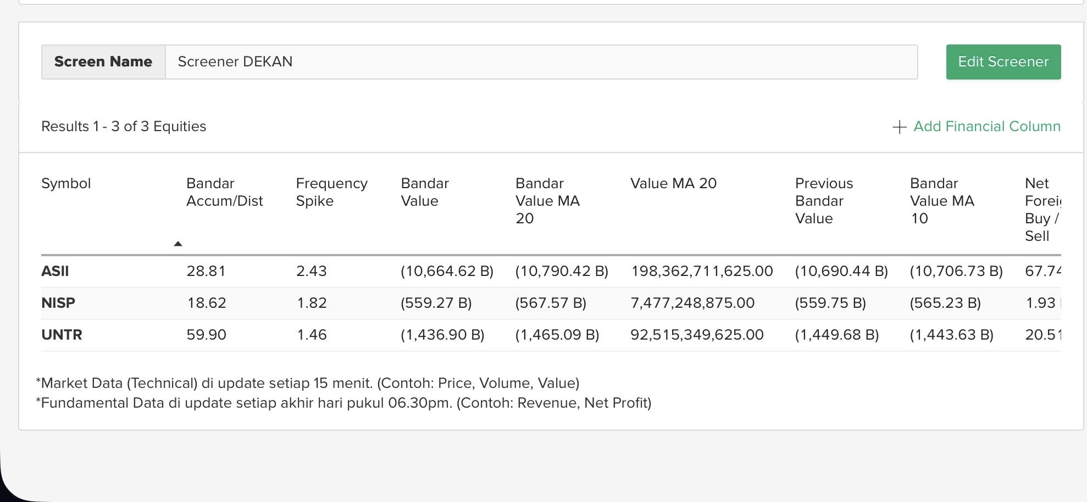Open the UNTR stock symbol
The height and width of the screenshot is (502, 1087).
coord(62,335)
